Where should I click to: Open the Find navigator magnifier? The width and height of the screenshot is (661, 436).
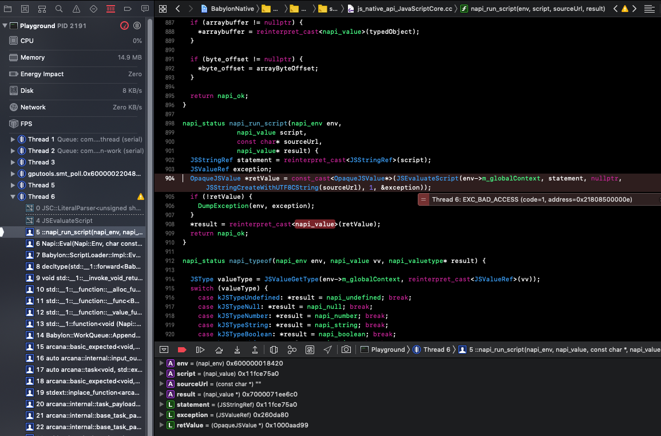click(x=59, y=9)
